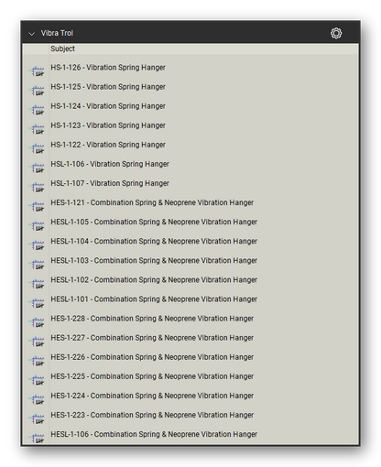Click the hanger icon beside HS-1-122
Image resolution: width=381 pixels, height=467 pixels.
point(37,148)
